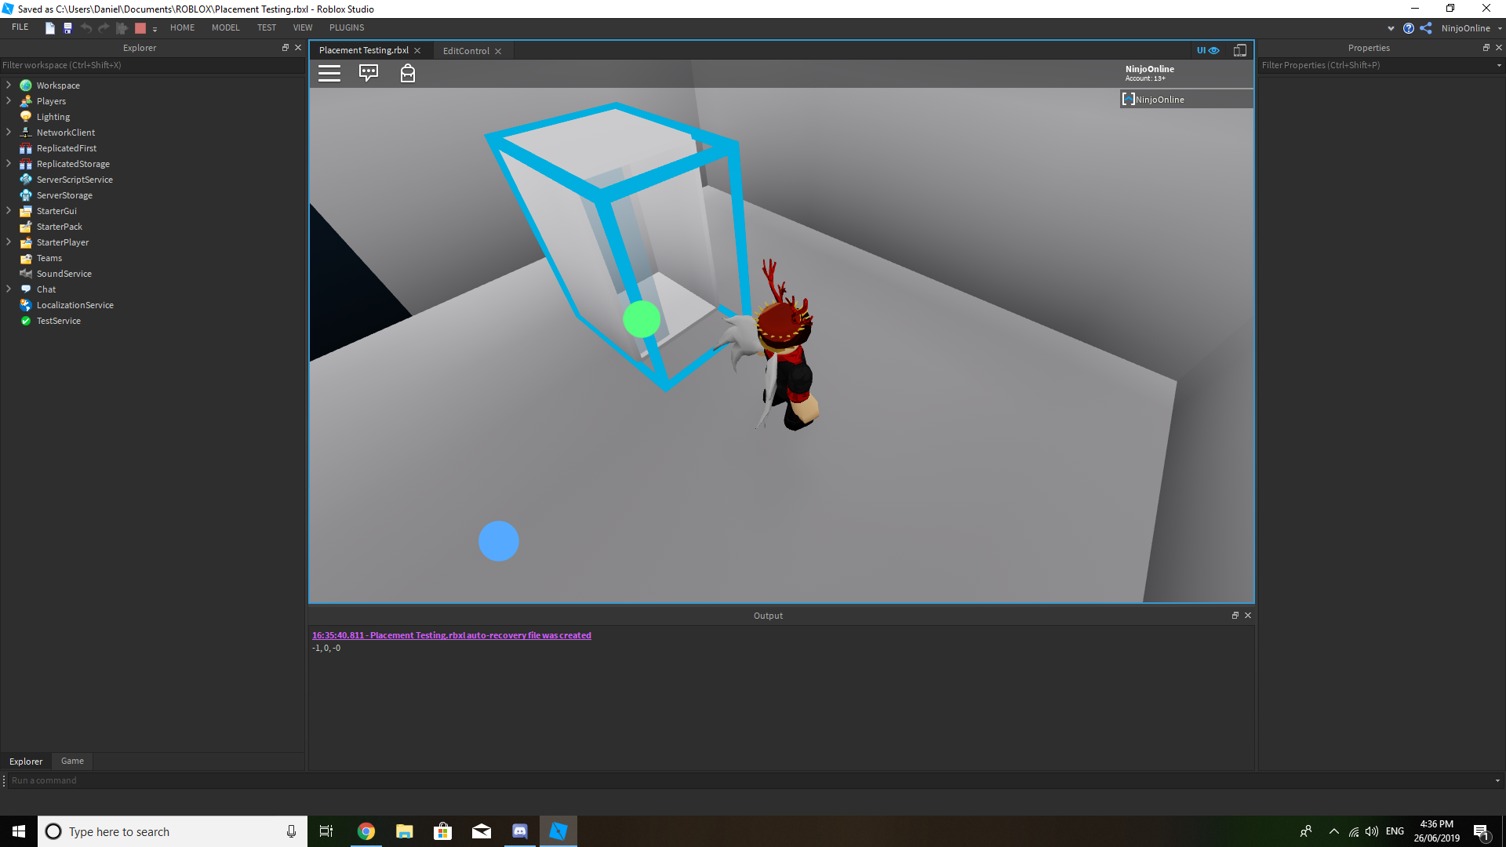
Task: Create a new place with the new file icon
Action: click(49, 27)
